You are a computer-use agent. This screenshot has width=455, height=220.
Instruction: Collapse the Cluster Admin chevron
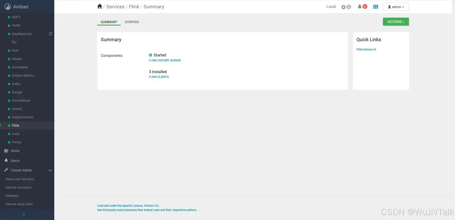point(50,171)
